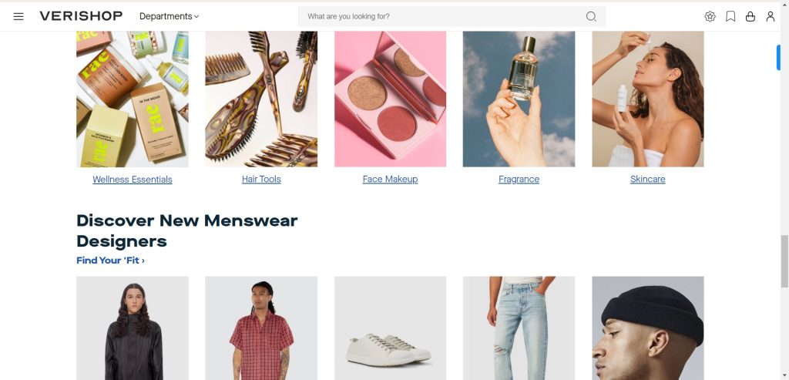Open the account profile icon
Screen dimensions: 789x380
pos(771,17)
